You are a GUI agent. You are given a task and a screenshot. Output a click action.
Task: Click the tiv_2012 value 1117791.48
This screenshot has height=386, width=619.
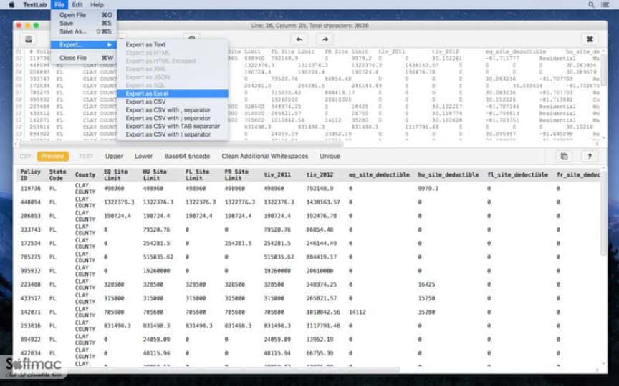[x=323, y=326]
